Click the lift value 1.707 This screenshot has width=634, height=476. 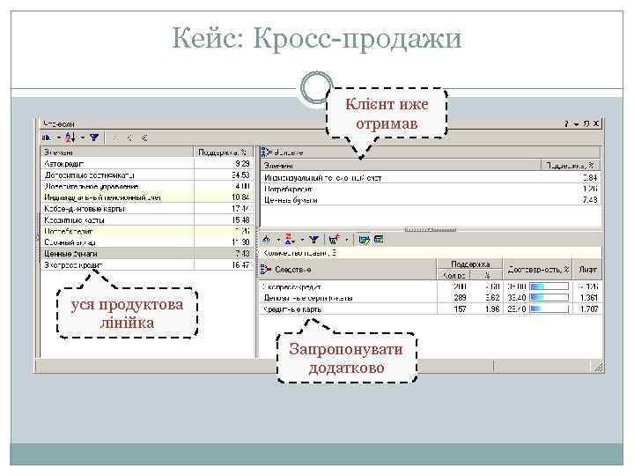pyautogui.click(x=589, y=309)
